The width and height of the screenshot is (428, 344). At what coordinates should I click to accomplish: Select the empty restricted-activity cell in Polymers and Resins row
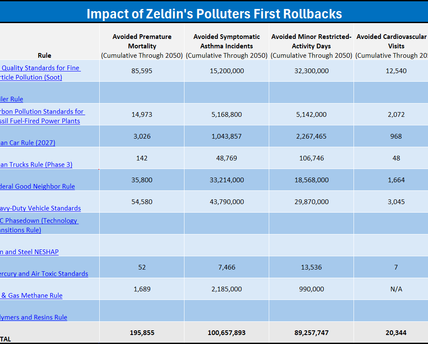pos(312,311)
